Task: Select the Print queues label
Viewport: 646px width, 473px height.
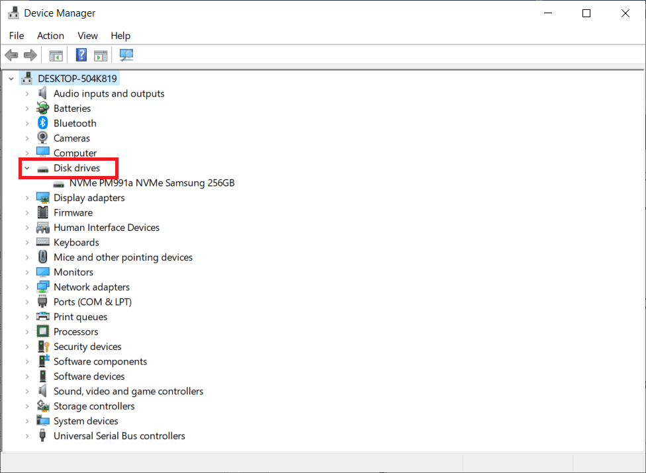Action: (80, 317)
